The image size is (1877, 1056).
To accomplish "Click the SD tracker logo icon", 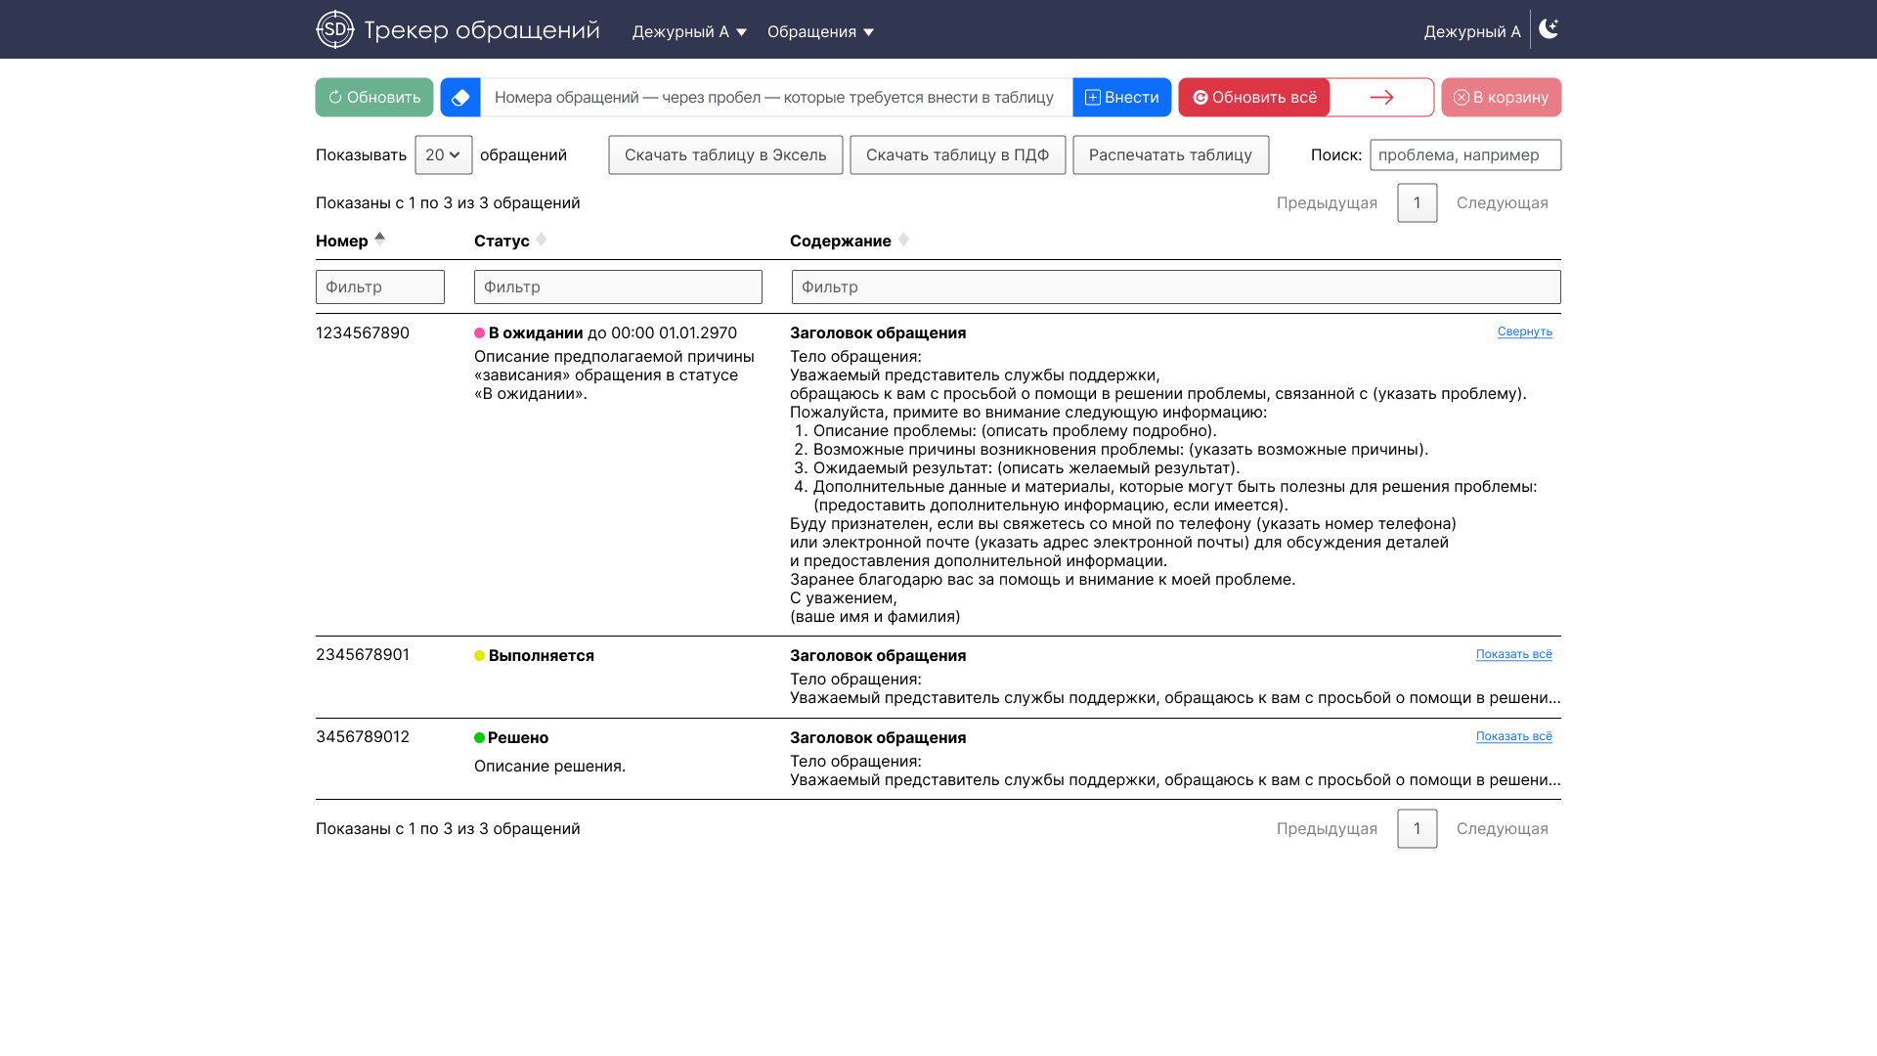I will coord(334,29).
